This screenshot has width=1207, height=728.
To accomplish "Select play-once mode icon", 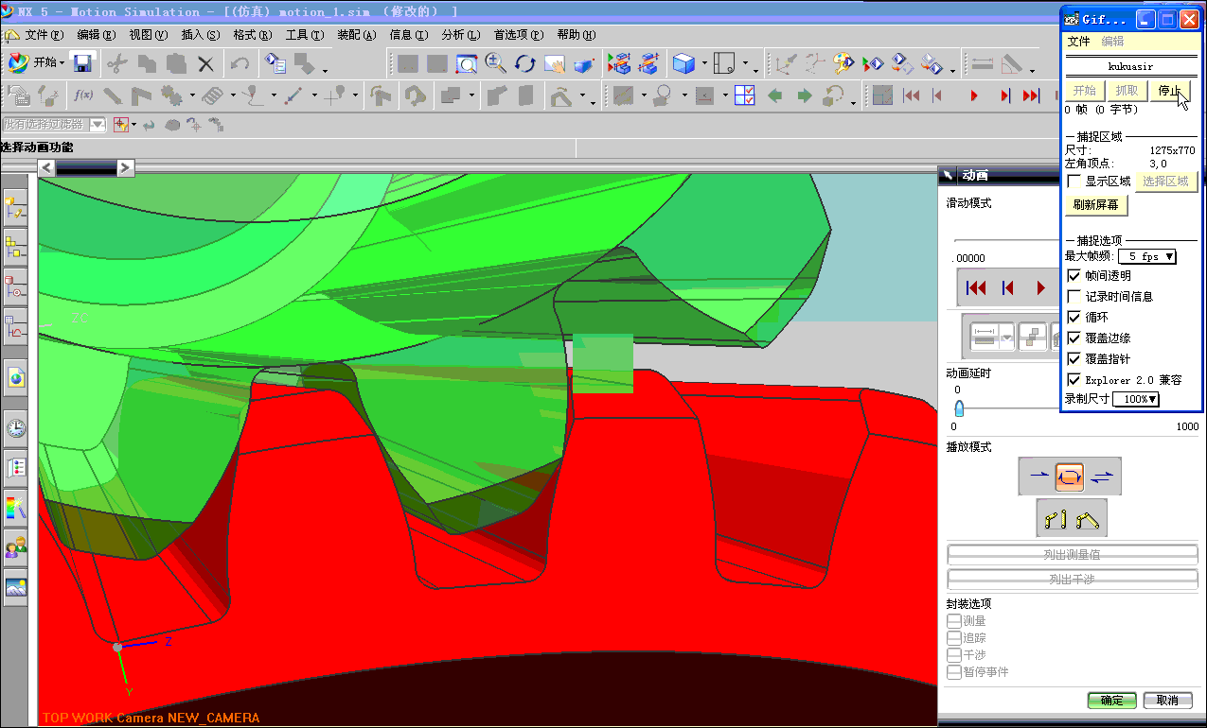I will click(1038, 477).
